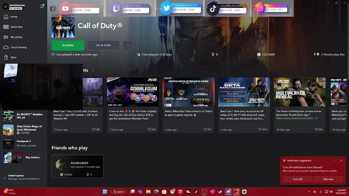Viewport: 349px width, 196px height.
Task: Open Play history
Action: pos(23,157)
